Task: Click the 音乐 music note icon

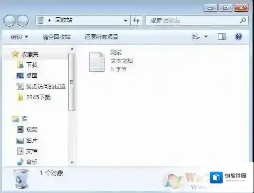Action: 20,162
